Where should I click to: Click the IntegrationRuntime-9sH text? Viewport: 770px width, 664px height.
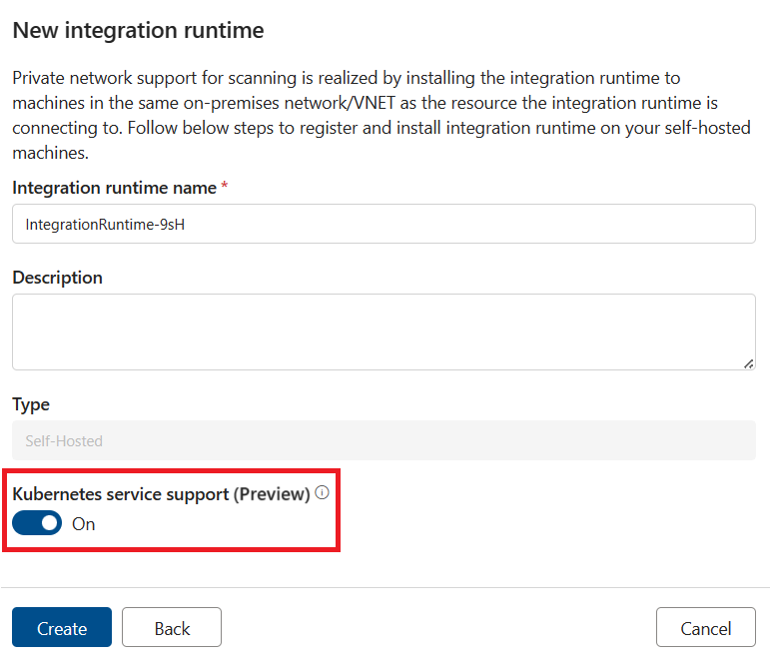click(x=105, y=225)
